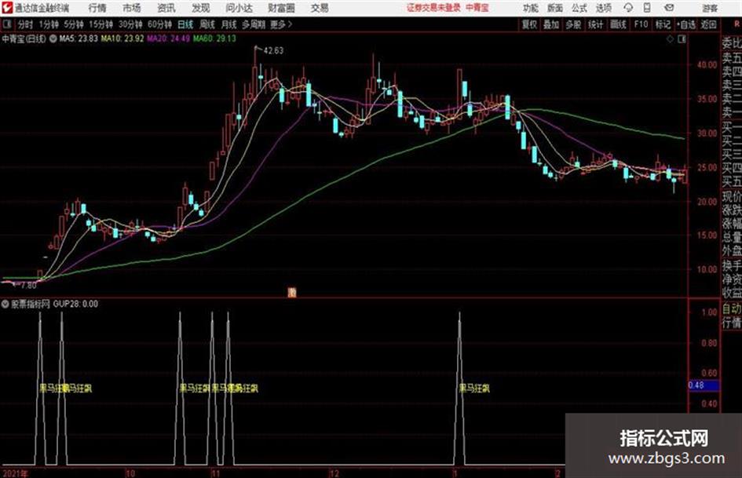The width and height of the screenshot is (742, 478).
Task: Open the 选项 menu
Action: [604, 8]
